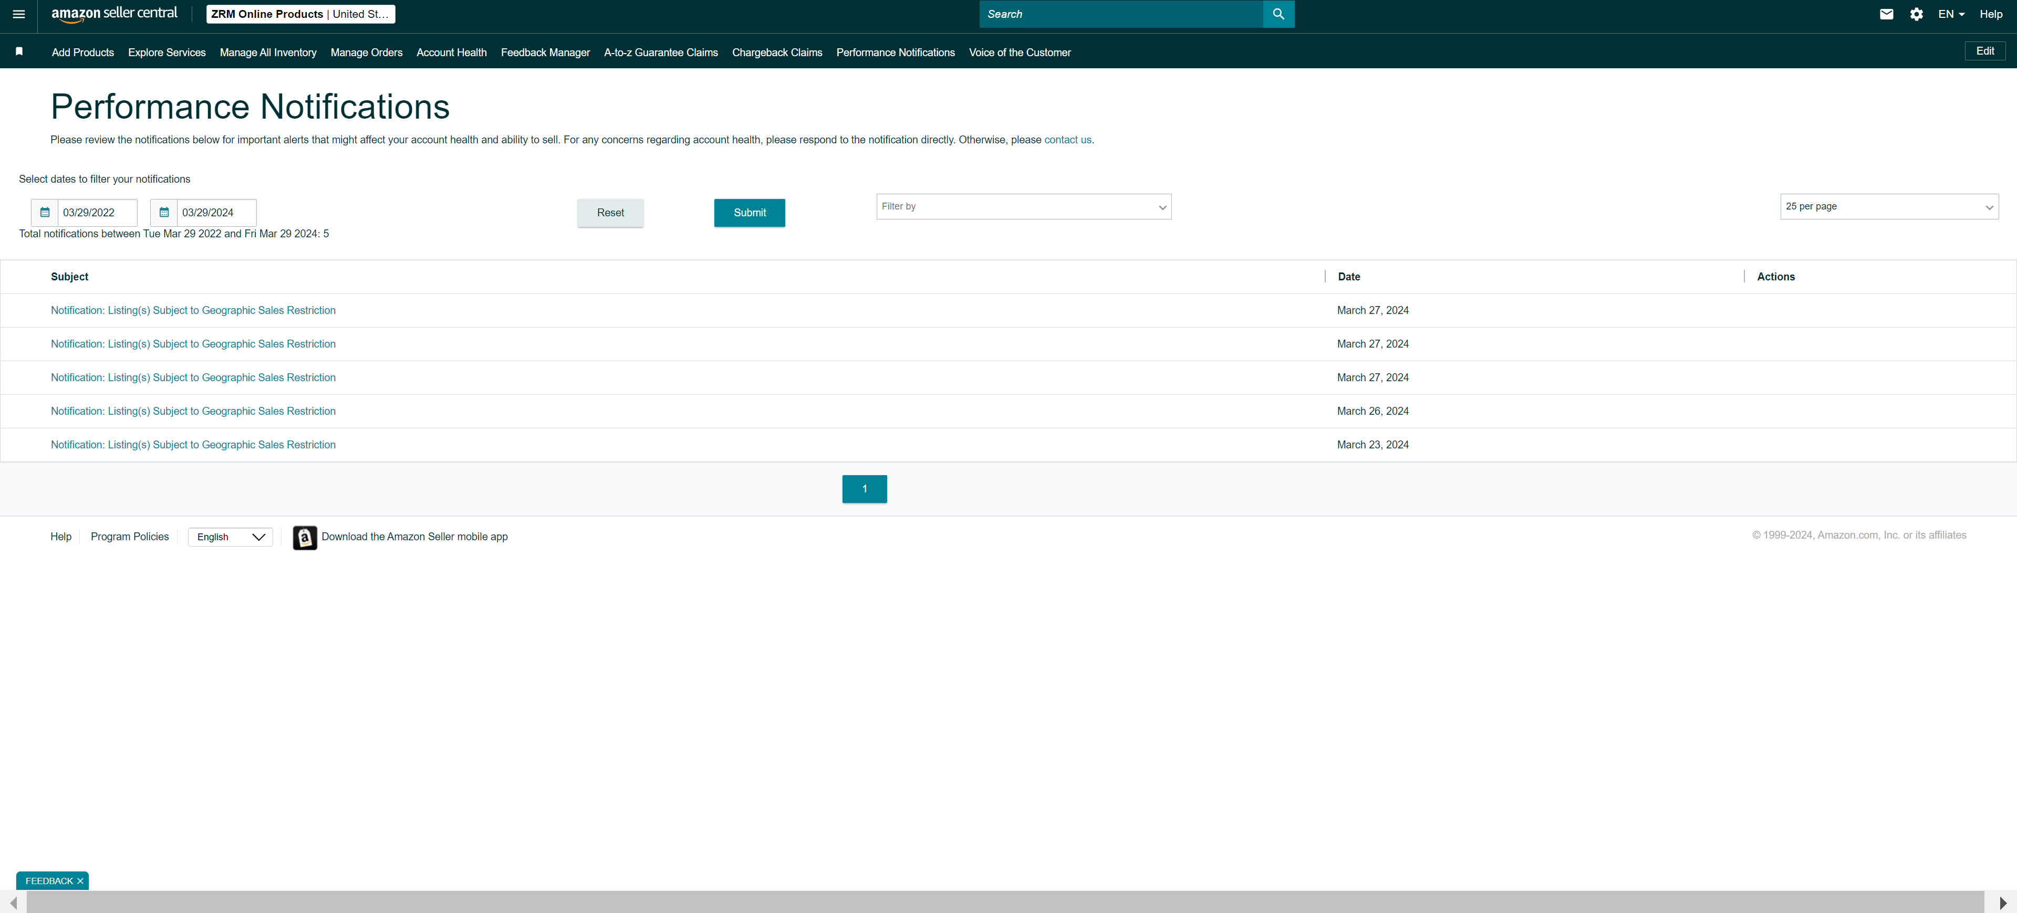Click the Actions column header

click(1775, 277)
